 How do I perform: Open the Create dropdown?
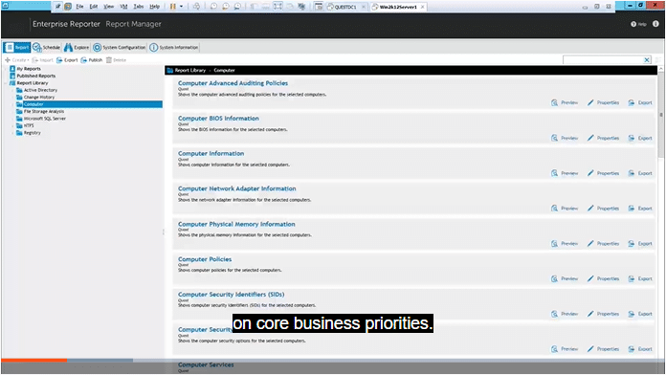pos(17,60)
